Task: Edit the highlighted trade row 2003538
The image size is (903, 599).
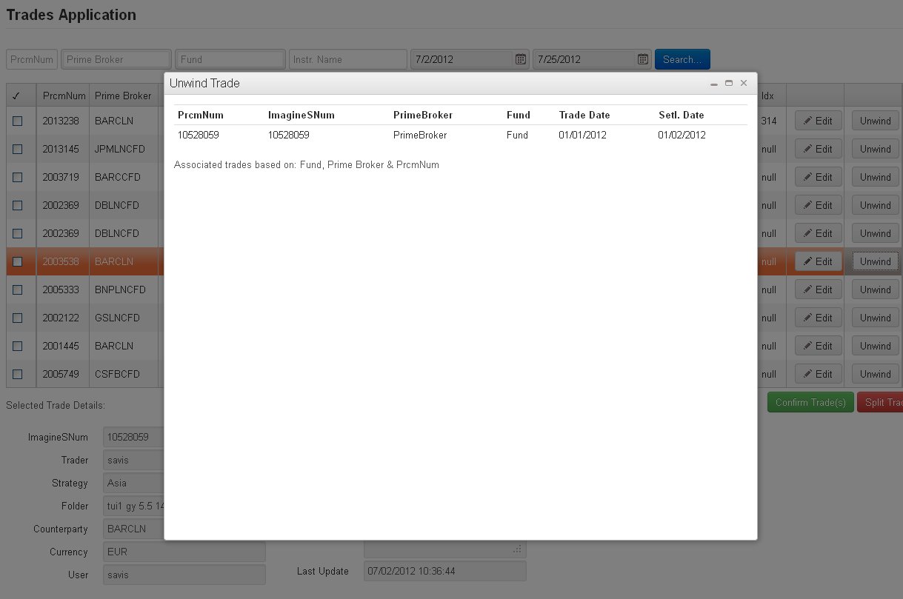Action: tap(819, 261)
